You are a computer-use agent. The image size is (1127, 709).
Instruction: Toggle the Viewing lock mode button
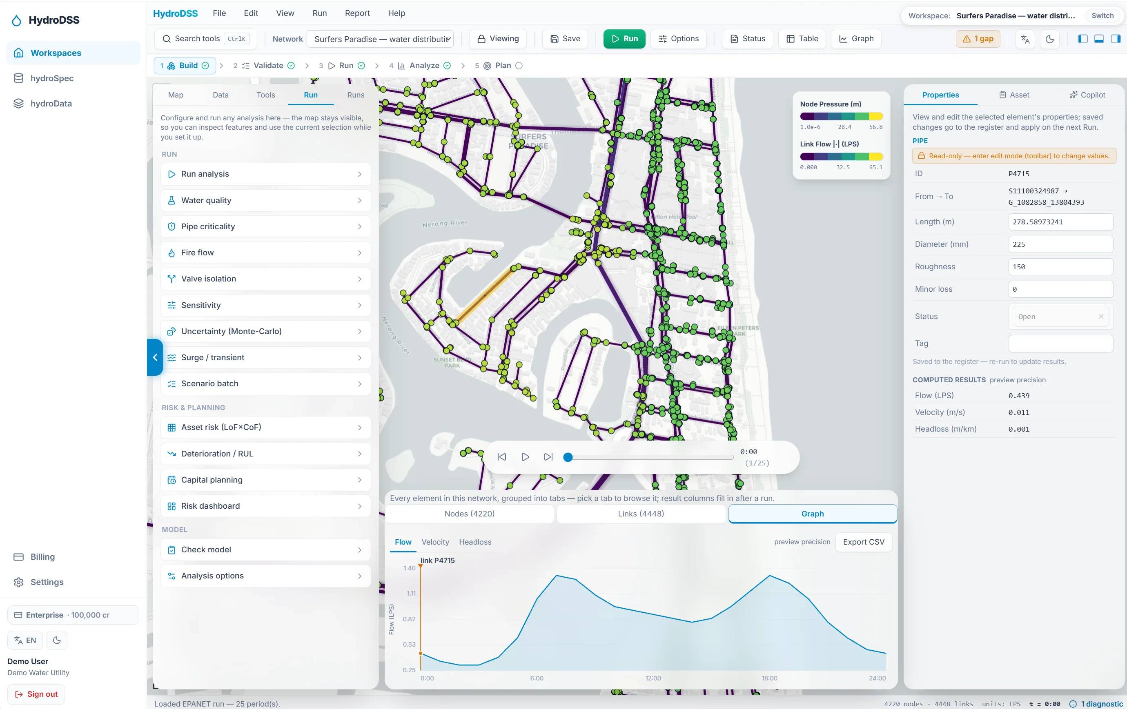click(x=498, y=39)
